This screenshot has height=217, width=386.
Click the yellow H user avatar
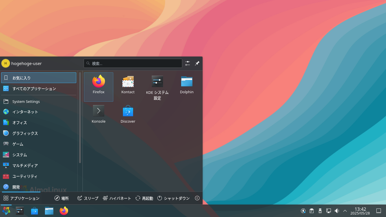point(6,63)
